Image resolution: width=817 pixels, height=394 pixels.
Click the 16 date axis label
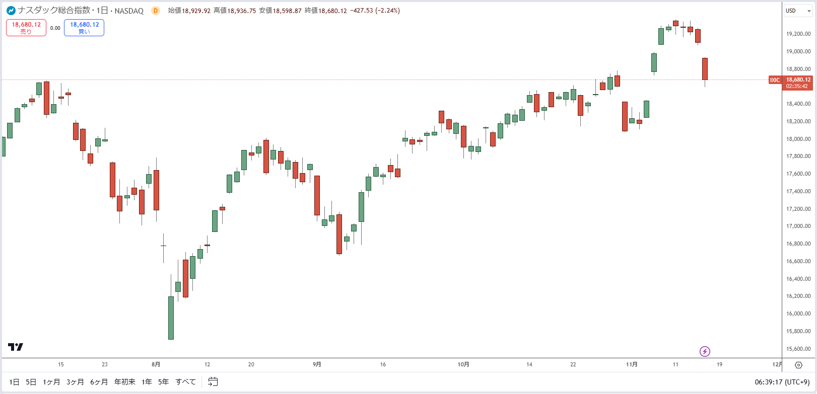[x=383, y=364]
